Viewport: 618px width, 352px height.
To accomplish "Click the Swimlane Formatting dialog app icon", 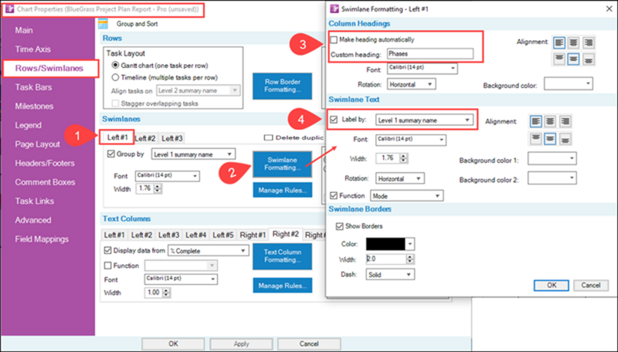I will pos(334,8).
